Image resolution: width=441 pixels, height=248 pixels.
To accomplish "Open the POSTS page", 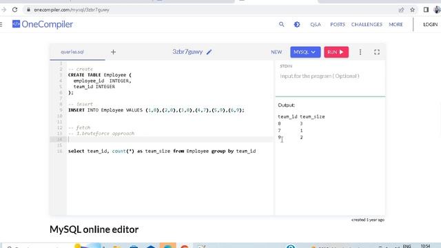I will pyautogui.click(x=338, y=25).
